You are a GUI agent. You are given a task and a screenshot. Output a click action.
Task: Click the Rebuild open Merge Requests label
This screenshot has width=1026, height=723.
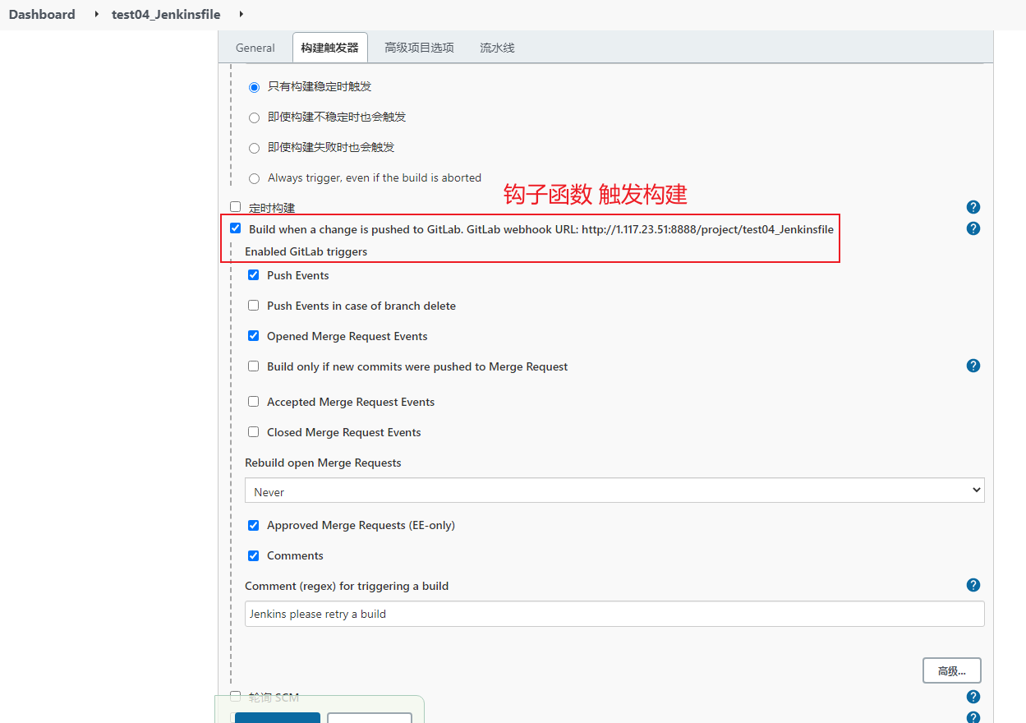click(323, 463)
